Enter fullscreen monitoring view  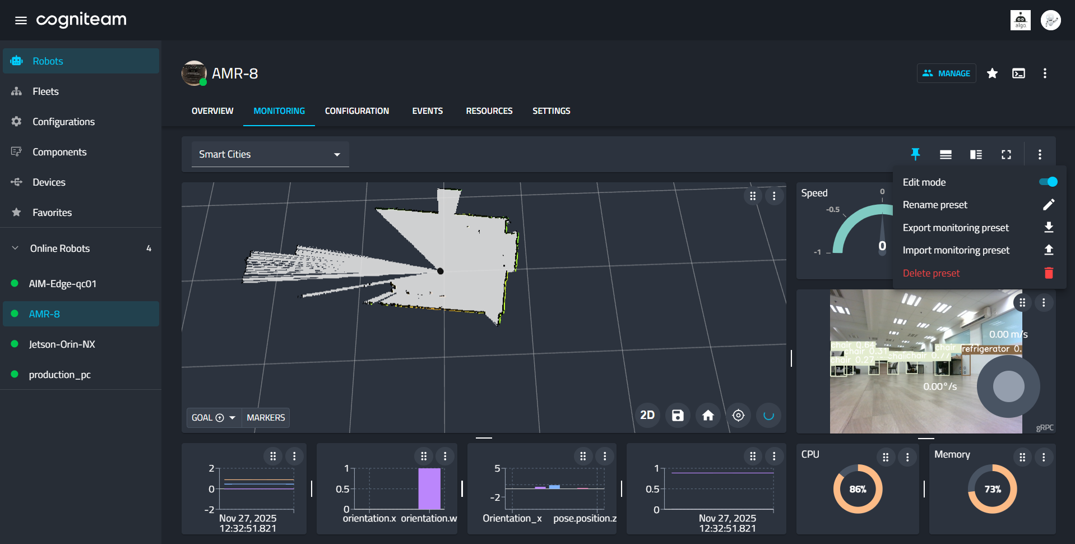point(1006,154)
